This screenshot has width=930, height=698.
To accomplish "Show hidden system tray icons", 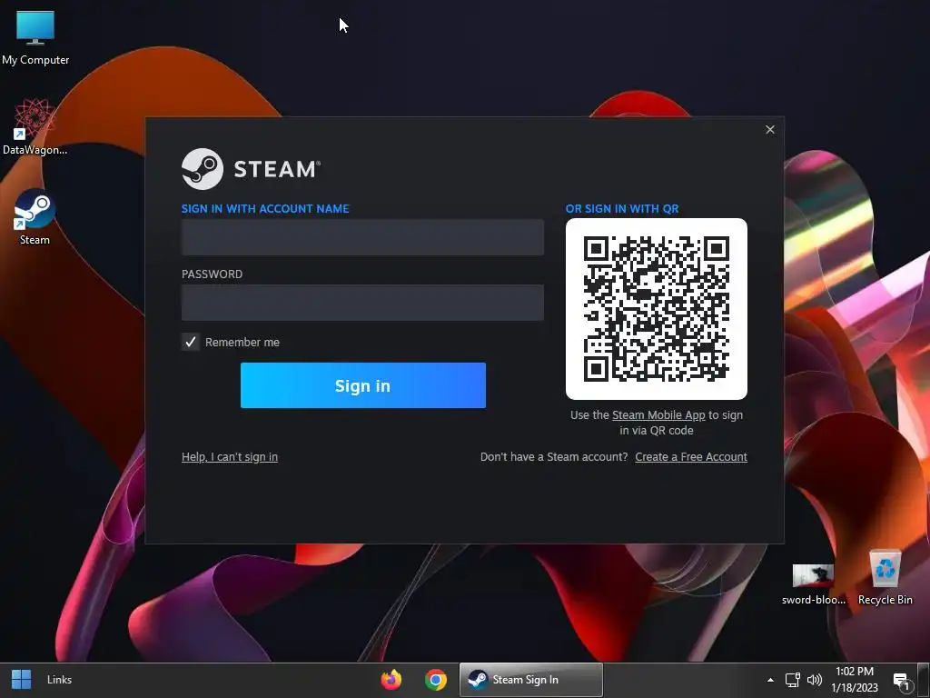I will [770, 680].
